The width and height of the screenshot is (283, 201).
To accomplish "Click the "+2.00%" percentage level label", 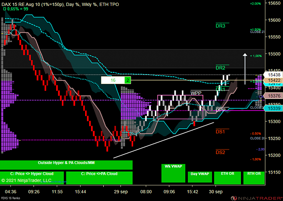I will click(255, 4).
